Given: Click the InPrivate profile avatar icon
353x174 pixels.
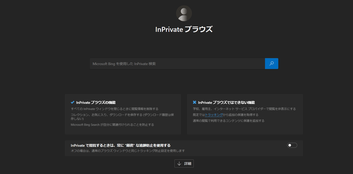Looking at the screenshot, I should click(x=184, y=13).
